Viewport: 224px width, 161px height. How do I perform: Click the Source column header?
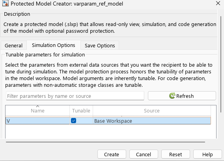(x=152, y=110)
